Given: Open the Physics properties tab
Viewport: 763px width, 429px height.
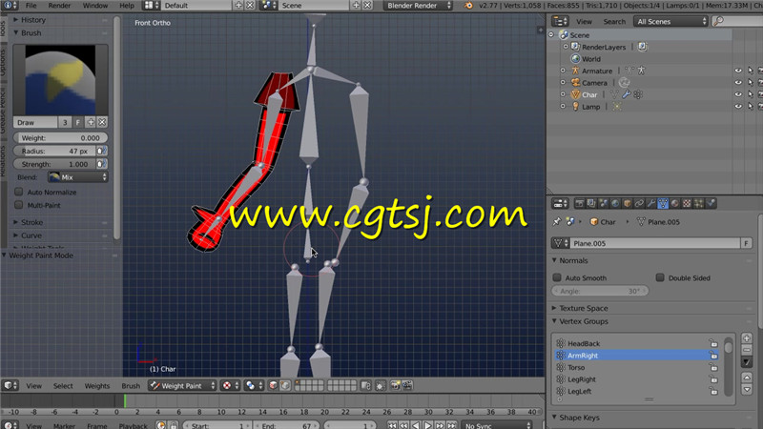Looking at the screenshot, I should [711, 203].
